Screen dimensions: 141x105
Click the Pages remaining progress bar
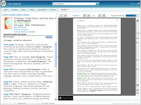pos(132,16)
